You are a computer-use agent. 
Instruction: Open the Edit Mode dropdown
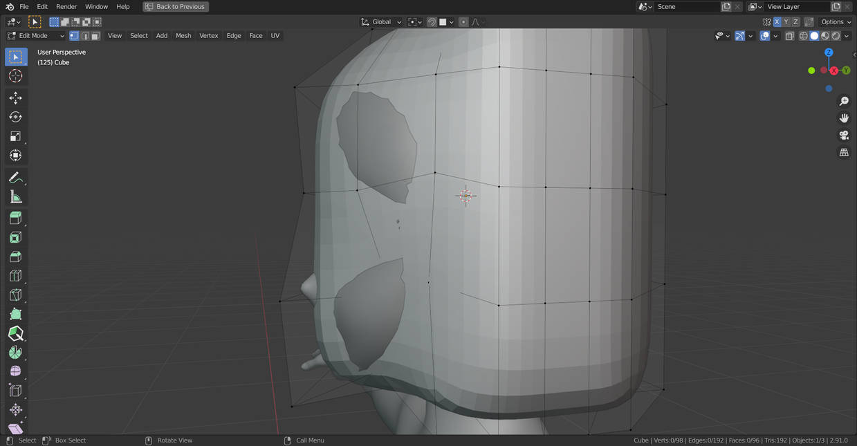[36, 36]
